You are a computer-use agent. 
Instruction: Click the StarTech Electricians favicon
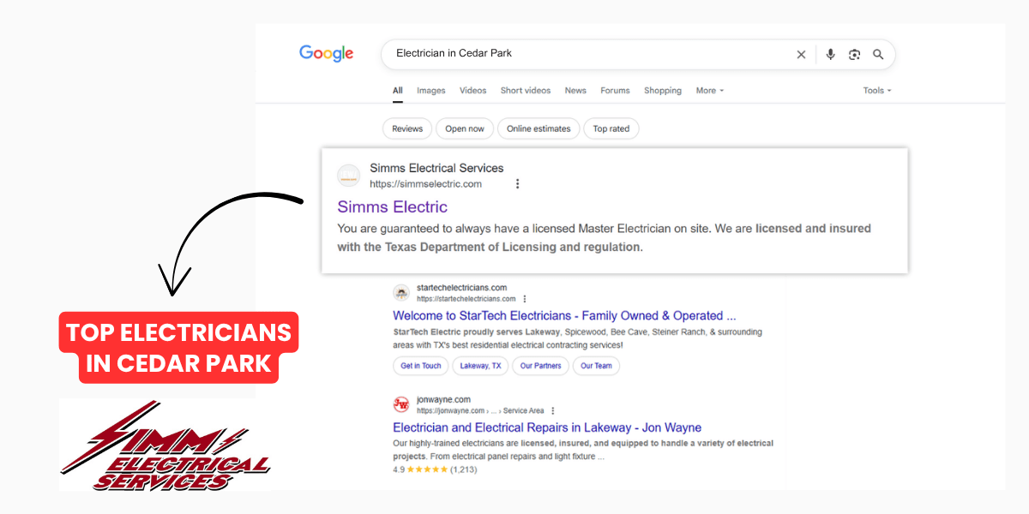coord(401,293)
